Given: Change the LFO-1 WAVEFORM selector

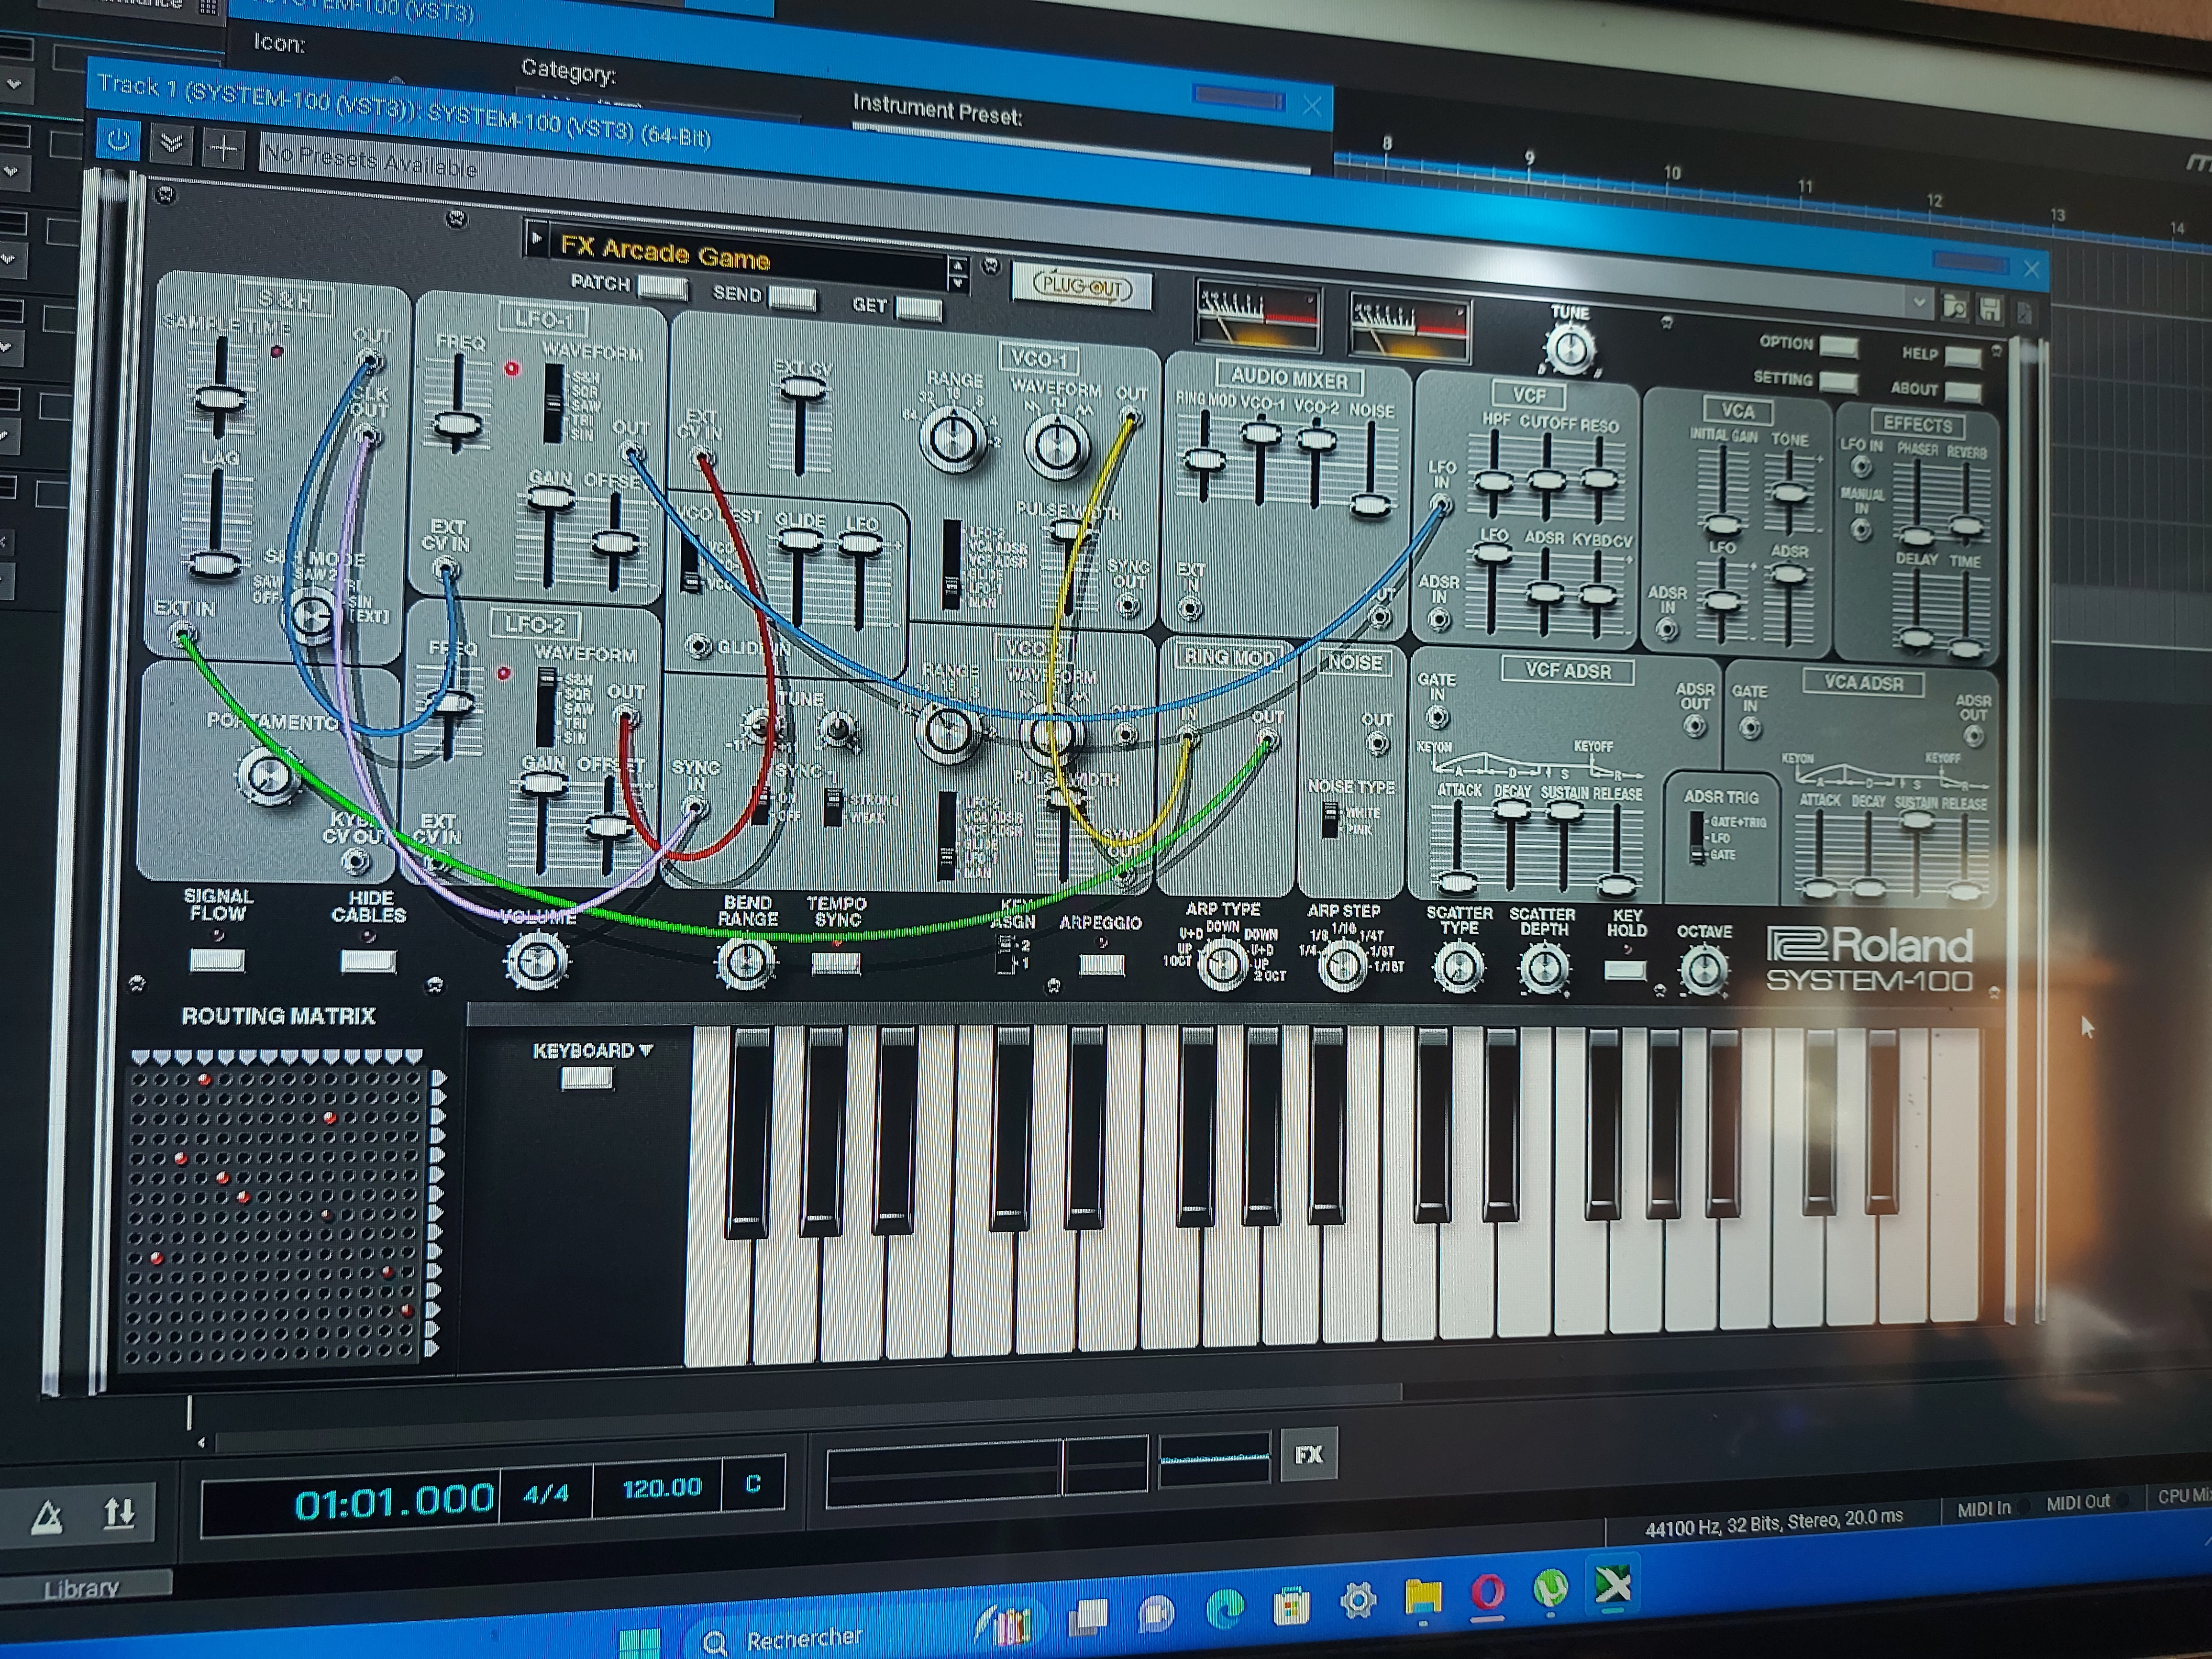Looking at the screenshot, I should (552, 403).
